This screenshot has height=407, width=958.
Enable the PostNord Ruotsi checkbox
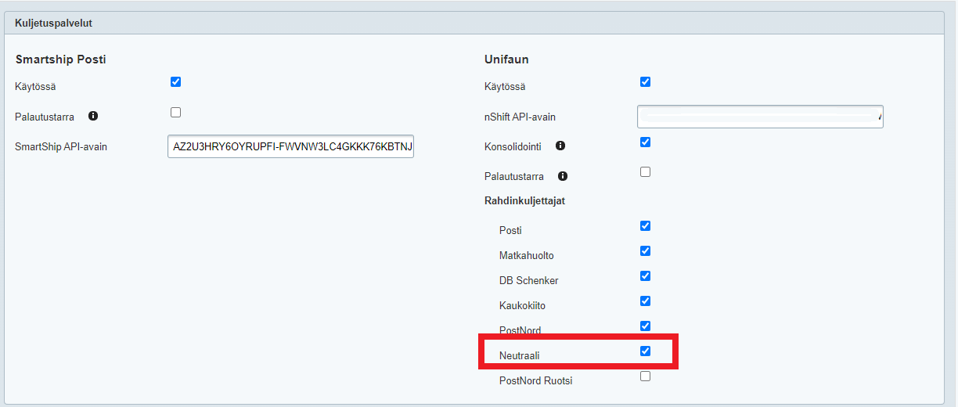(645, 376)
